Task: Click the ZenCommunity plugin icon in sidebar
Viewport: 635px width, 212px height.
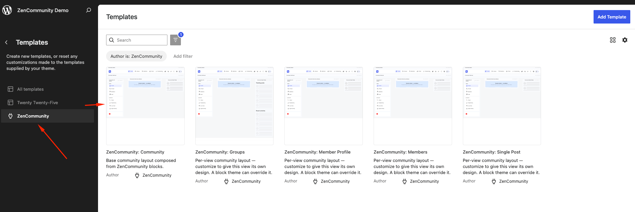Action: [x=10, y=116]
